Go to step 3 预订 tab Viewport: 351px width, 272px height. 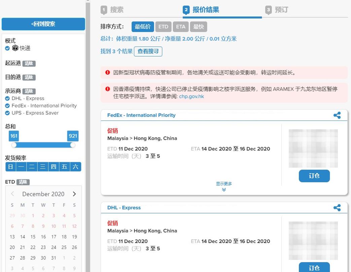(277, 10)
